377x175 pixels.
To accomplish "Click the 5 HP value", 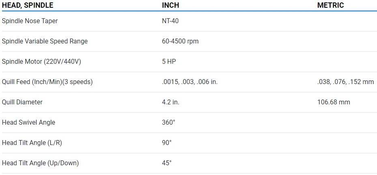I will click(169, 61).
